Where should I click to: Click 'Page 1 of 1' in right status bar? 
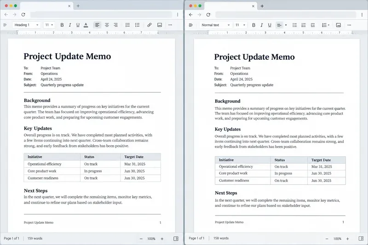coord(196,238)
